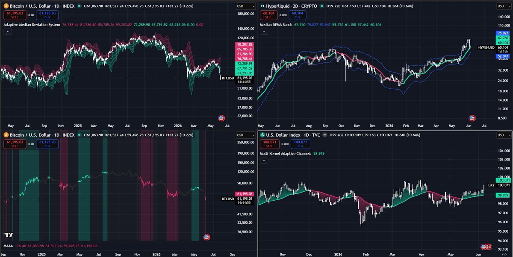
Task: Click the Bitcoin logo in the Adaptive Median Deviation chart
Action: pos(6,6)
